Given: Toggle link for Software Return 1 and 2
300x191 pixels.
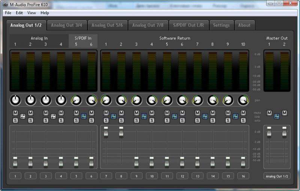Looking at the screenshot, I should pos(114,116).
